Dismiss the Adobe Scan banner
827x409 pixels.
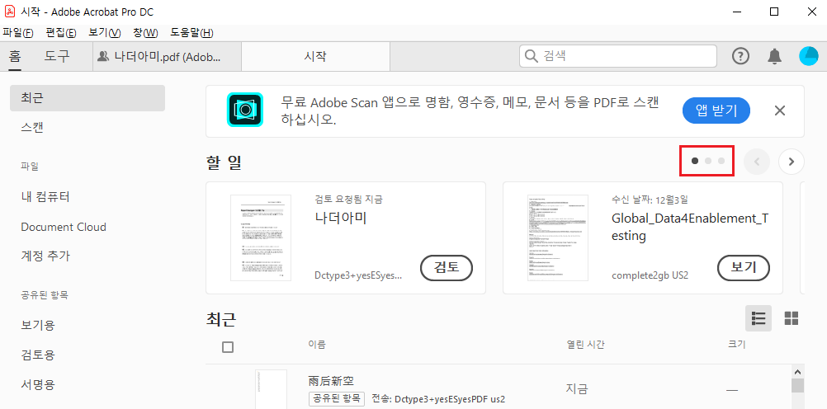point(779,110)
